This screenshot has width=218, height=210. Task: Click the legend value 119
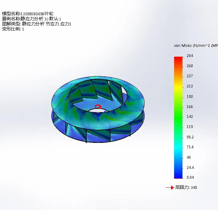pos(190,127)
